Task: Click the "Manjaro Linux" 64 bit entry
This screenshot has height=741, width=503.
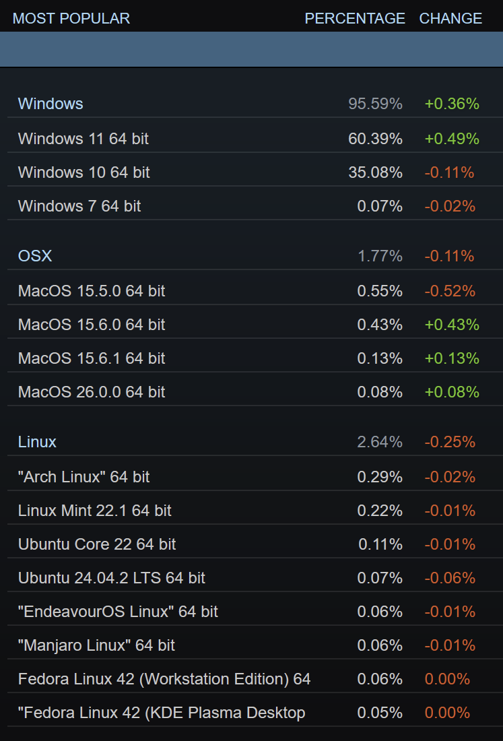Action: coord(96,645)
